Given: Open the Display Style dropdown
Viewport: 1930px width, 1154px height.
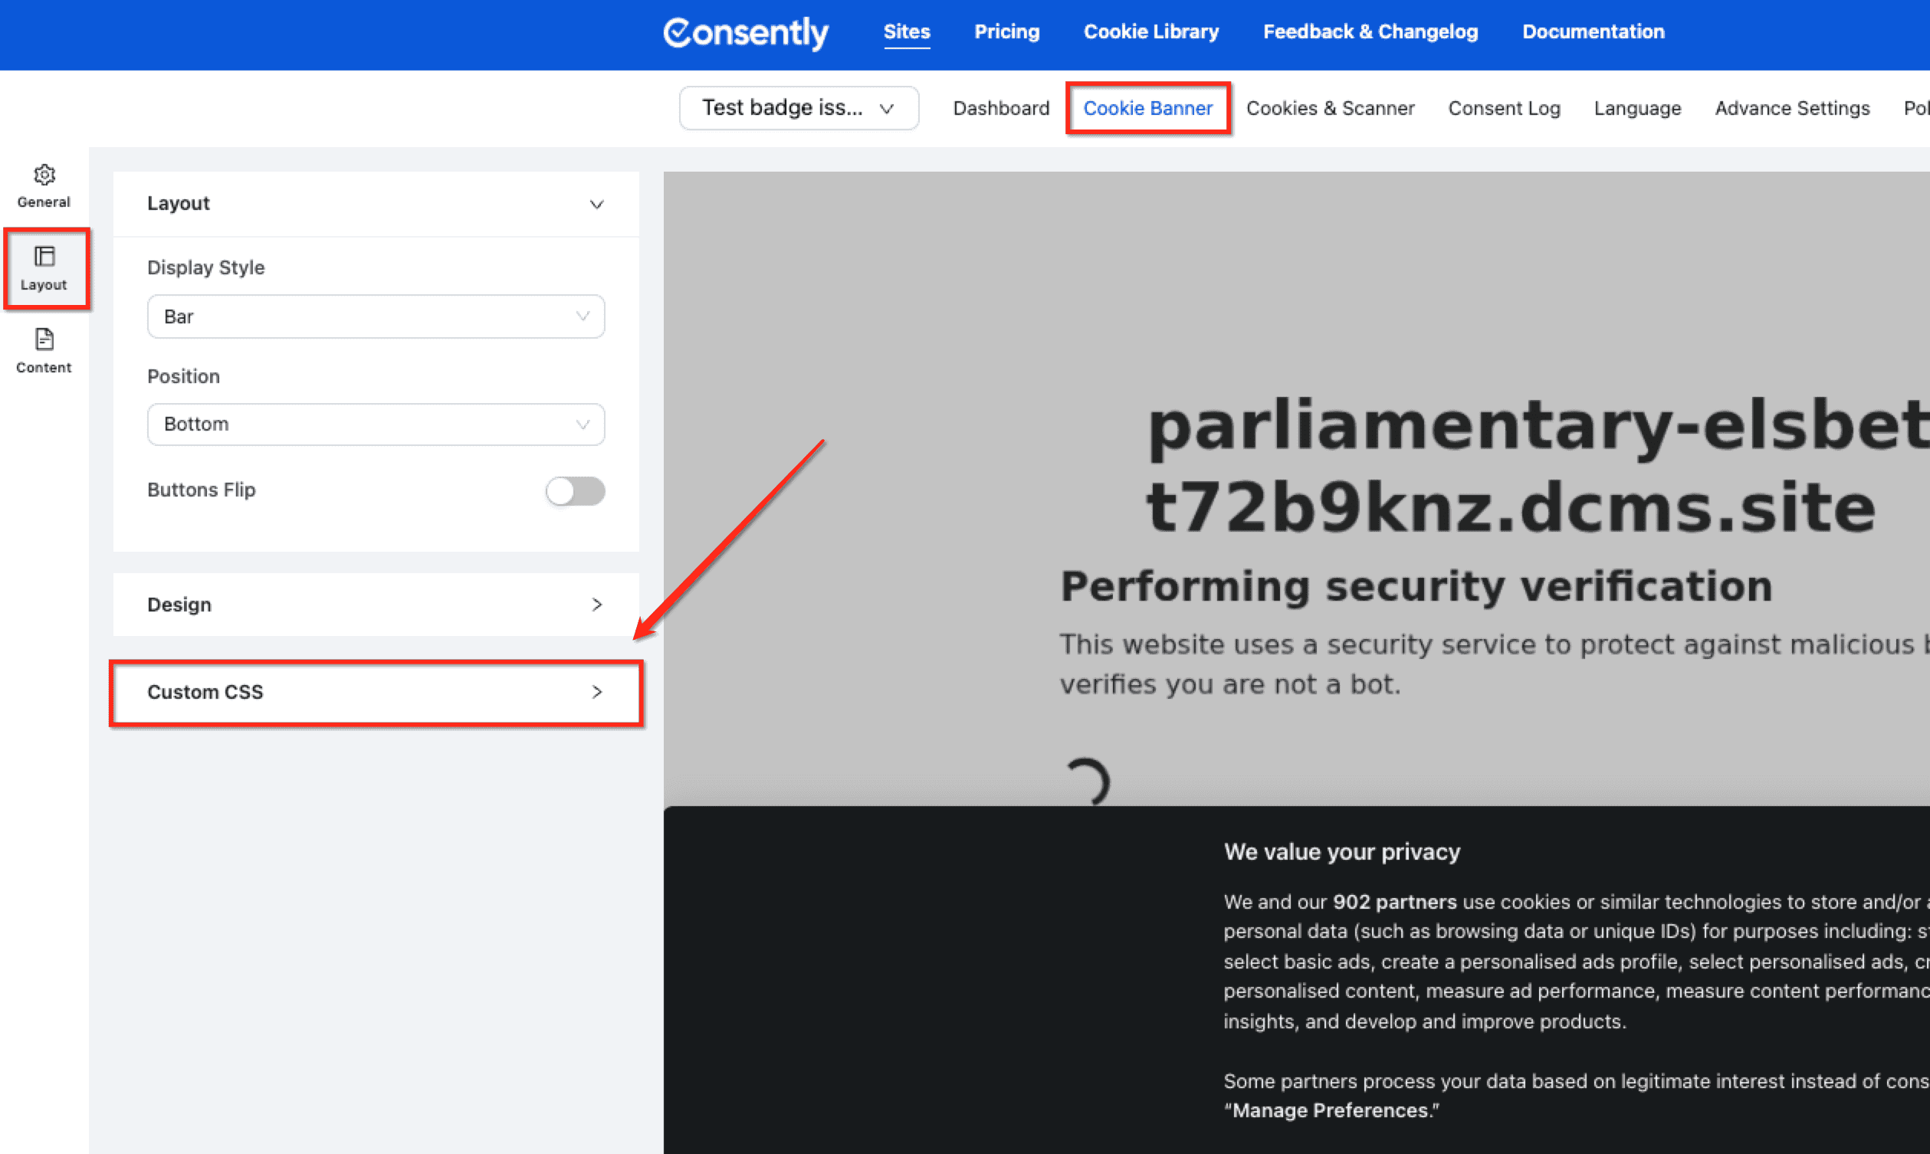Looking at the screenshot, I should click(x=376, y=316).
